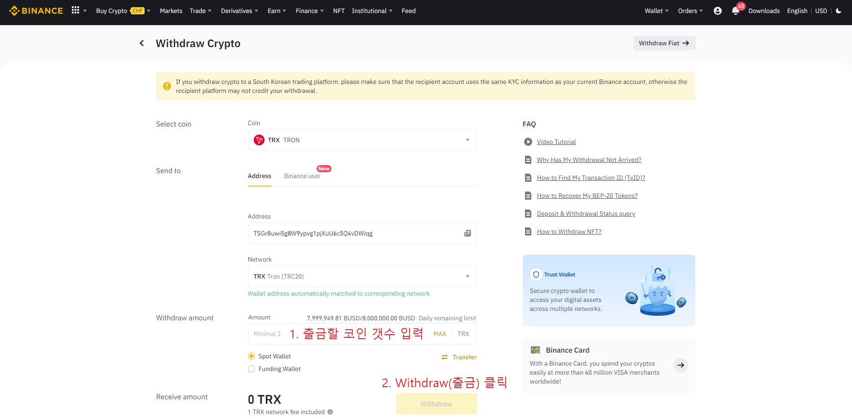Open the apps grid menu icon
Viewport: 852px width, 419px height.
[x=75, y=10]
